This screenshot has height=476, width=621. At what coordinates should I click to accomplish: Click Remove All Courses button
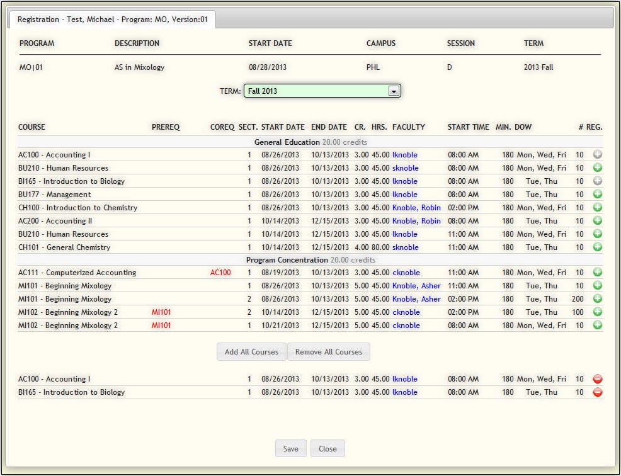click(x=329, y=352)
